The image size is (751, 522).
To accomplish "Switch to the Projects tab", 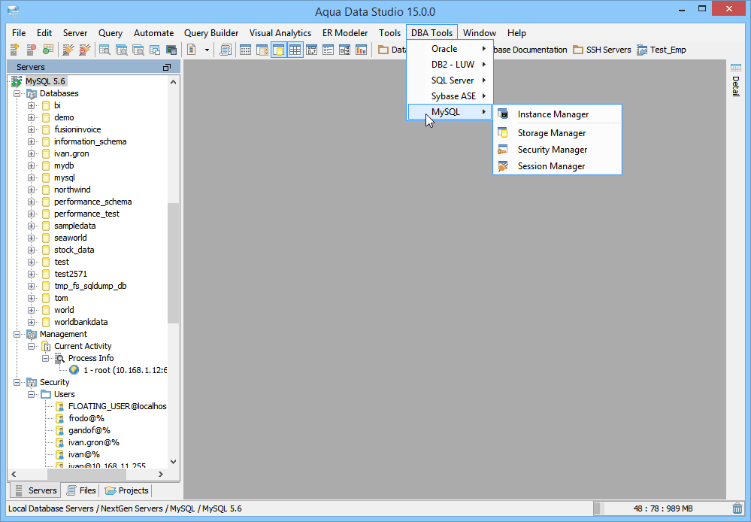I will pos(126,490).
